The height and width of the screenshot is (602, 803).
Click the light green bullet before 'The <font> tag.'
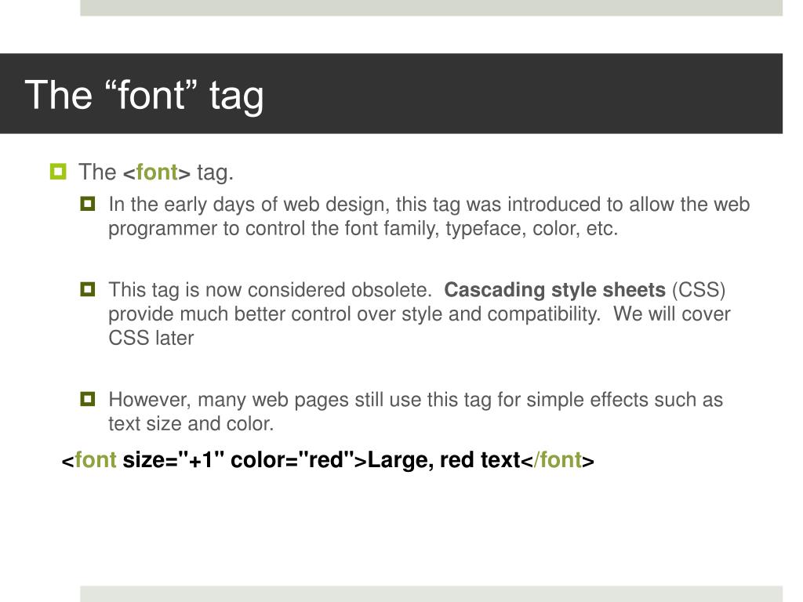coord(58,172)
